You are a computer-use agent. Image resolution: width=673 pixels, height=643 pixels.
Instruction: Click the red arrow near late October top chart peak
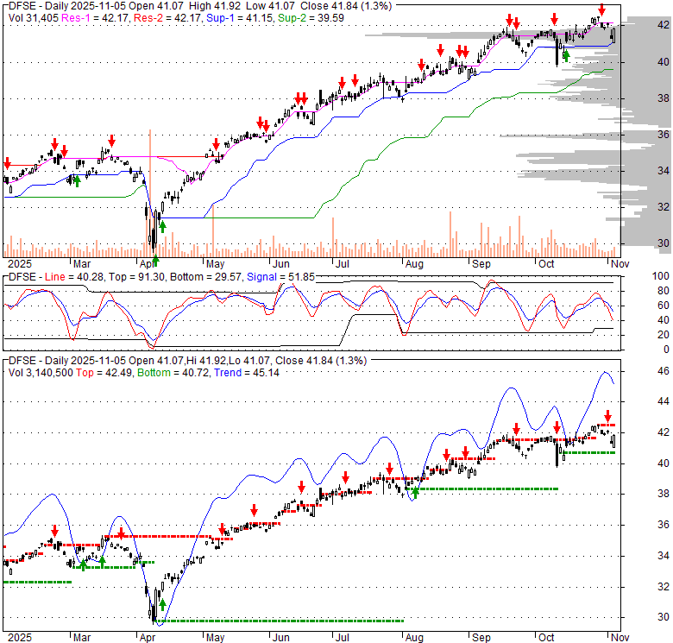pos(601,9)
